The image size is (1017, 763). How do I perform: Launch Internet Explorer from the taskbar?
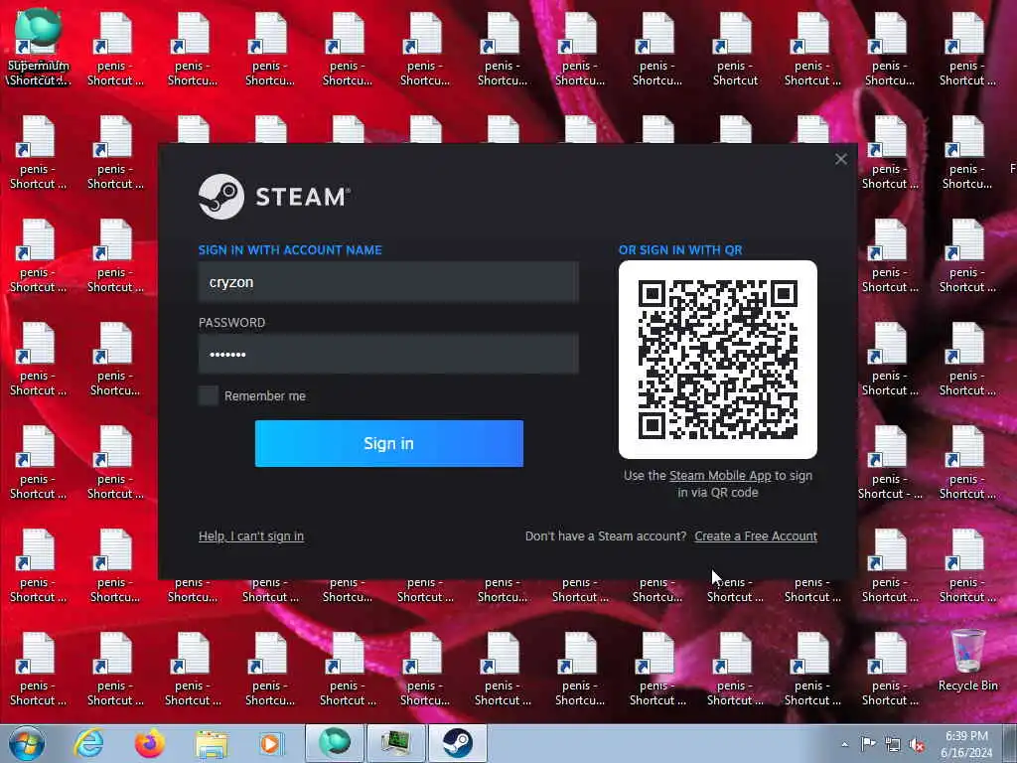pos(88,743)
